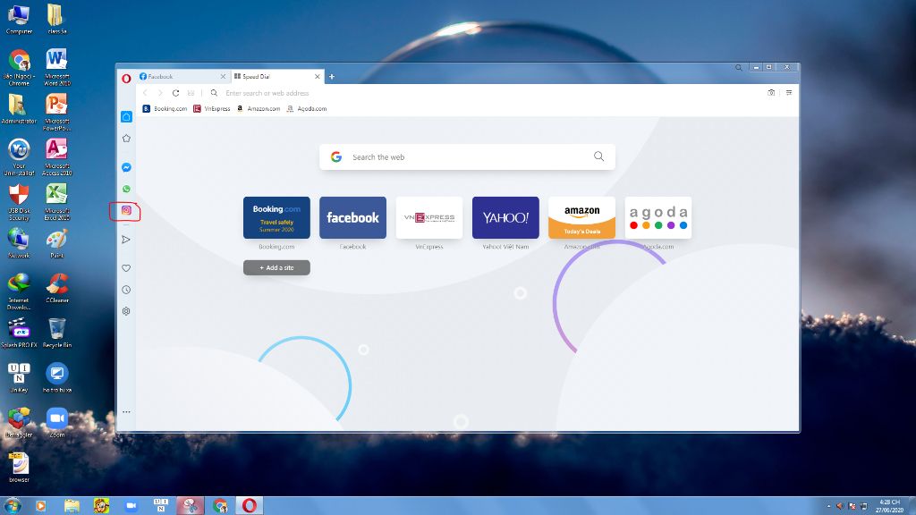The height and width of the screenshot is (515, 916).
Task: Open the Speed Dial home sidebar icon
Action: pyautogui.click(x=126, y=117)
